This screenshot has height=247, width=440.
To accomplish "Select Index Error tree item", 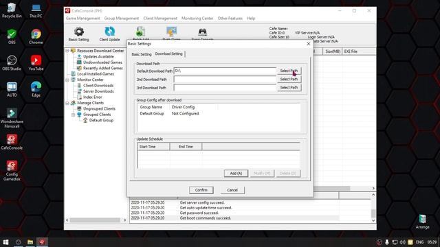I will coord(92,97).
